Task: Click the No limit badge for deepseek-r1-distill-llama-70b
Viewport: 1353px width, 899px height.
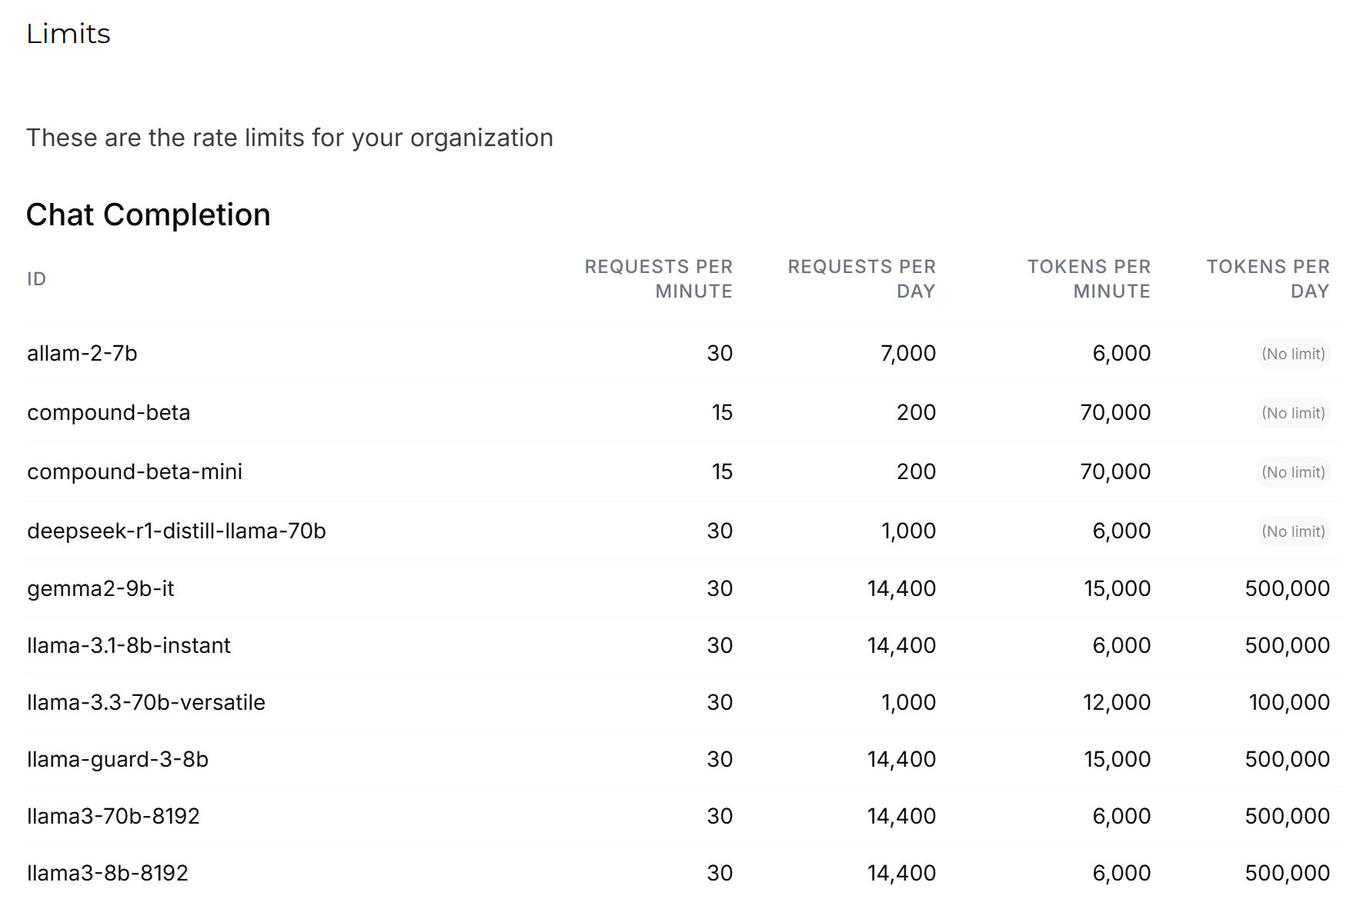Action: click(x=1294, y=531)
